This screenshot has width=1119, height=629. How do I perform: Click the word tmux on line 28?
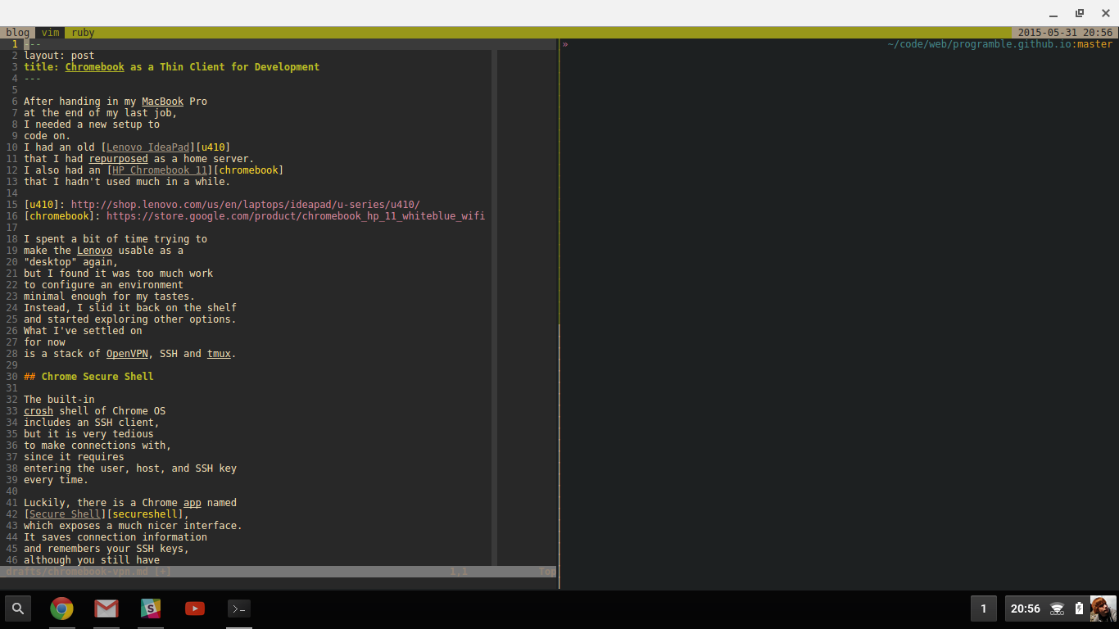(x=219, y=354)
